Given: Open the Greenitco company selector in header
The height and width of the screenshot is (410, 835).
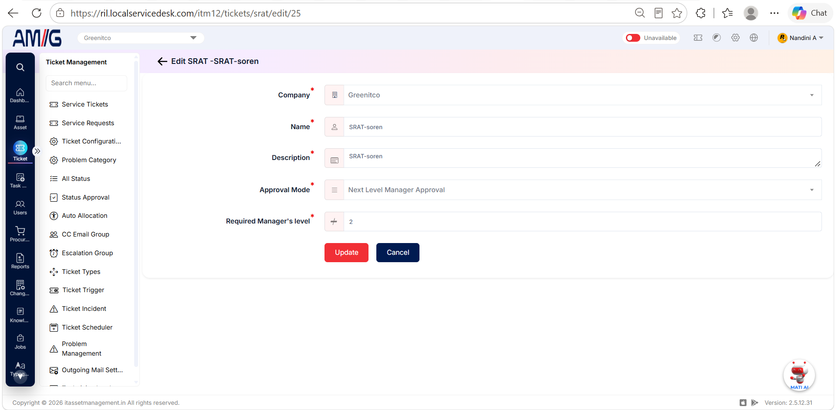Looking at the screenshot, I should (x=141, y=38).
